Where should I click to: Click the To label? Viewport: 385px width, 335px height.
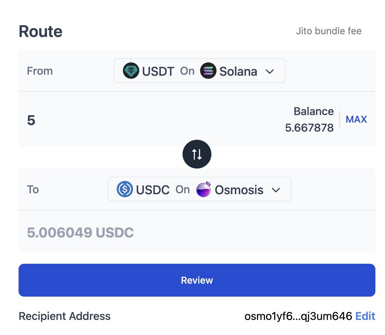coord(33,189)
